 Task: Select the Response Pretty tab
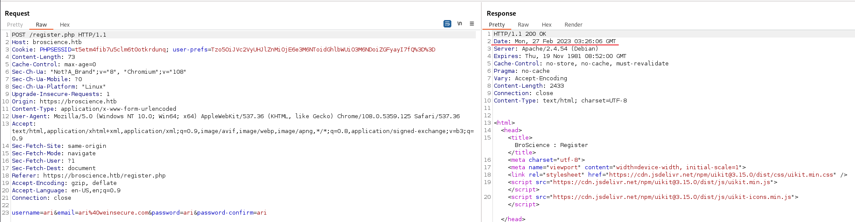[x=497, y=25]
